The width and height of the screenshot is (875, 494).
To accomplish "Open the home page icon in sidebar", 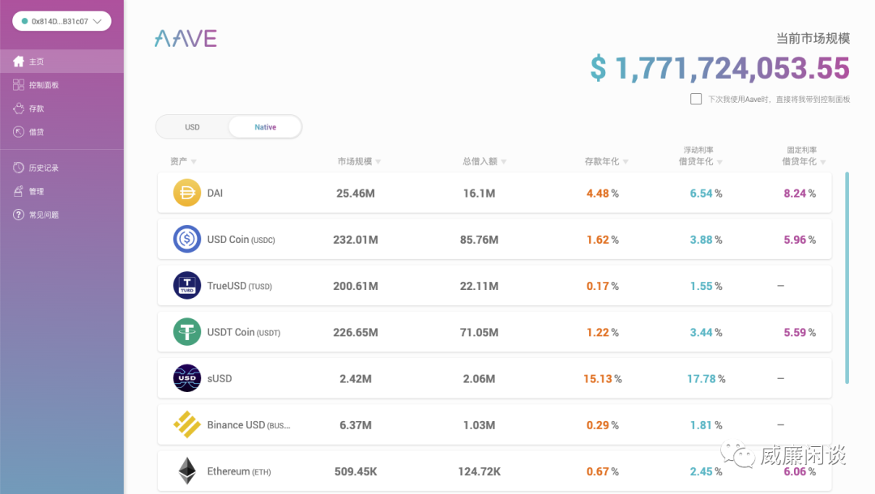I will point(19,62).
